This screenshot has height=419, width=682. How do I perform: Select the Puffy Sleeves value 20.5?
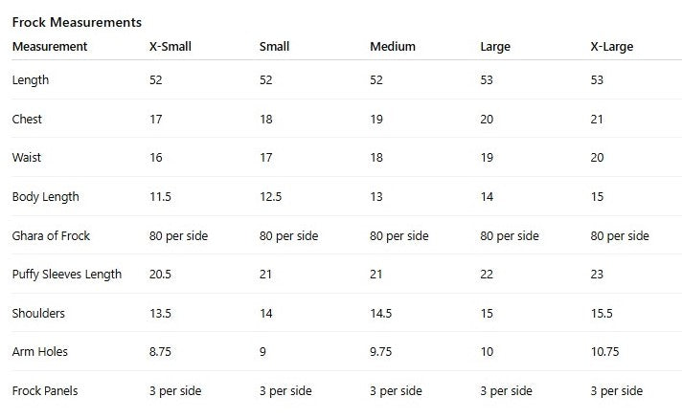(x=161, y=275)
